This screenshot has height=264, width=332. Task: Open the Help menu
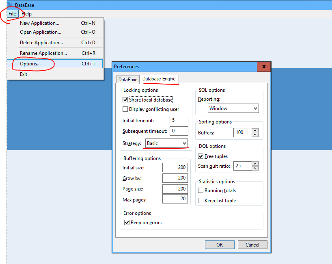[26, 14]
